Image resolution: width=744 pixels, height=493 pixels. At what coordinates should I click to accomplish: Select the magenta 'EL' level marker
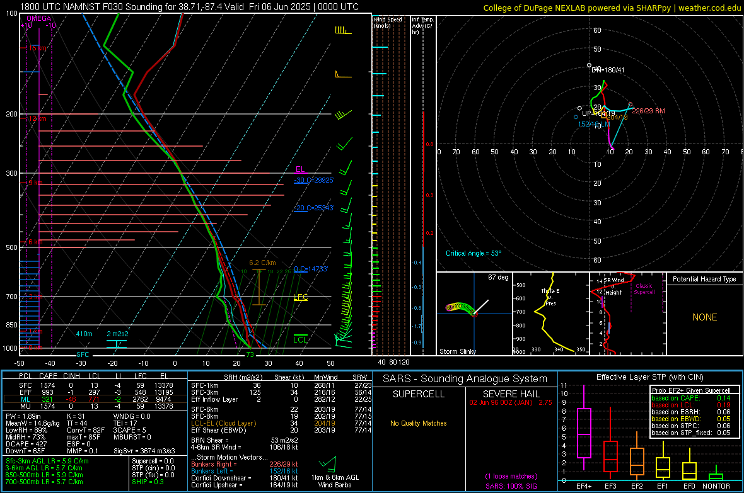pyautogui.click(x=300, y=169)
